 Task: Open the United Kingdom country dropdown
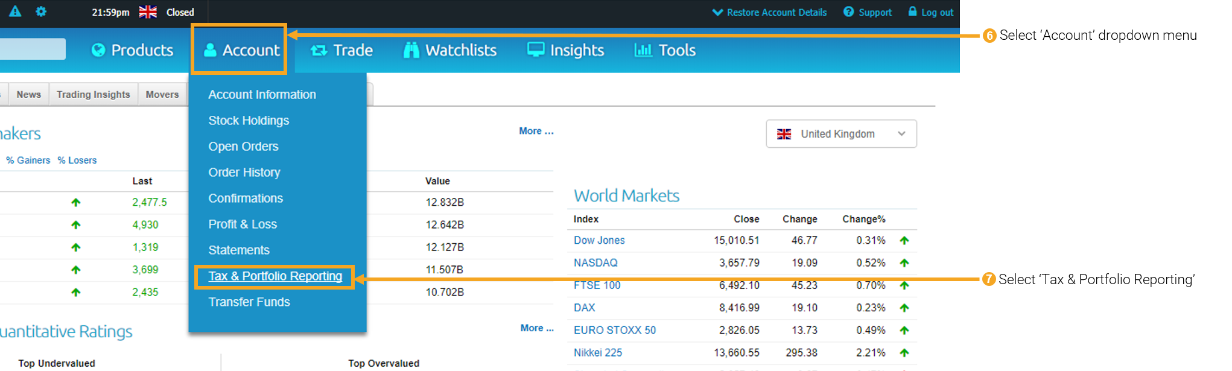click(x=841, y=134)
